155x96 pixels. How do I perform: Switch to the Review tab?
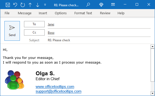pyautogui.click(x=105, y=13)
